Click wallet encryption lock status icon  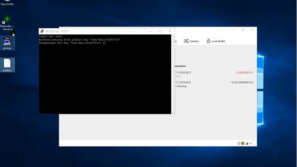click(x=239, y=143)
